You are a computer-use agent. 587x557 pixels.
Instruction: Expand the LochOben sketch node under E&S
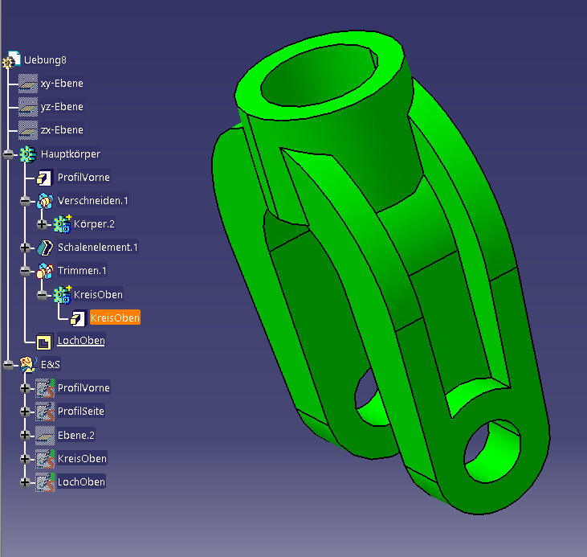click(25, 482)
